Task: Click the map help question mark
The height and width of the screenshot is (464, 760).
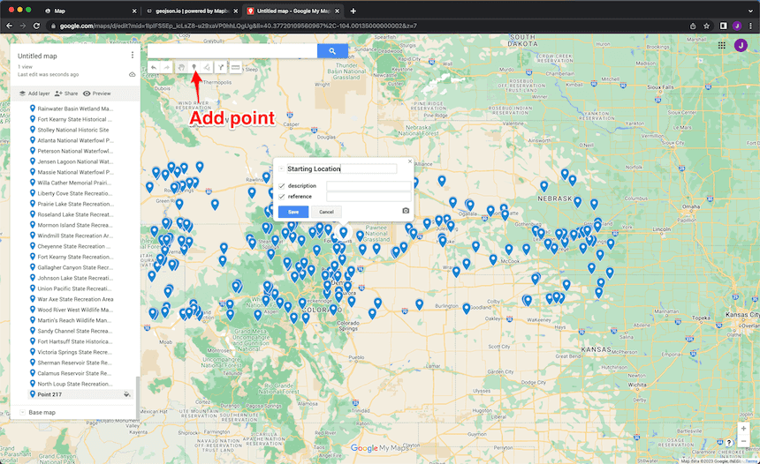Action: point(729,442)
